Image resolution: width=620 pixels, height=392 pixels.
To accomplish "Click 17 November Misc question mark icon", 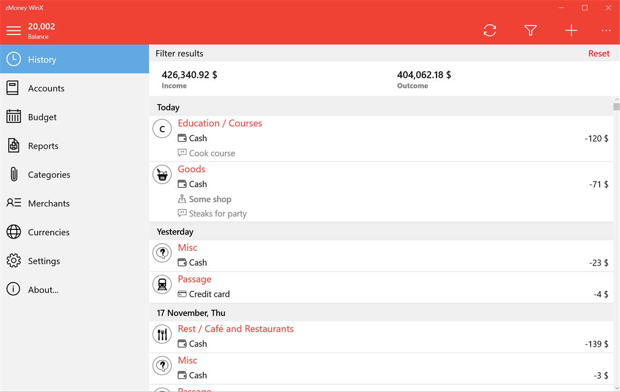I will [162, 366].
